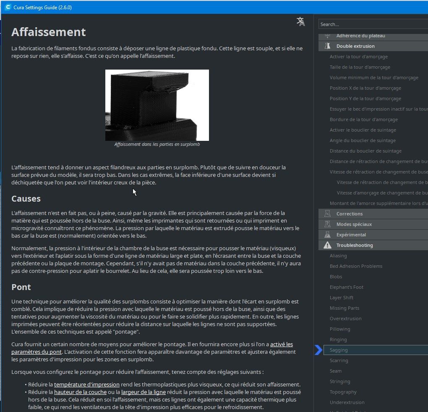
Task: Open the Overextrusion article
Action: pos(346,319)
